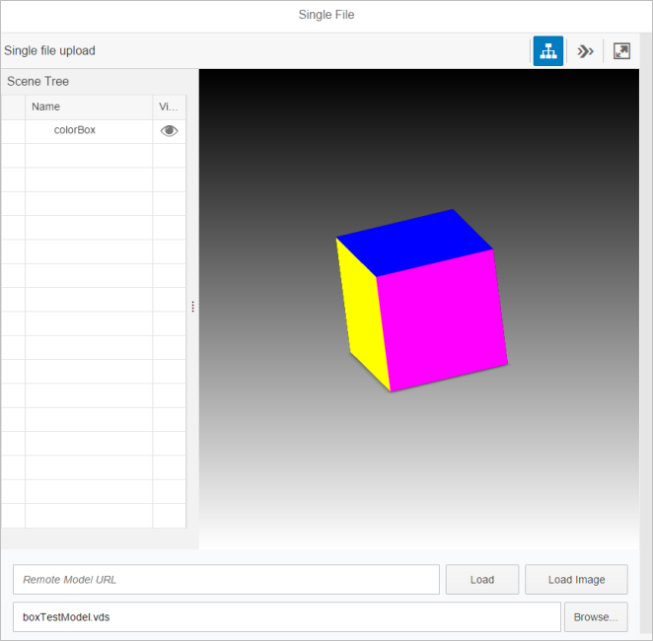The image size is (653, 641).
Task: Click the Name column header
Action: pos(46,107)
